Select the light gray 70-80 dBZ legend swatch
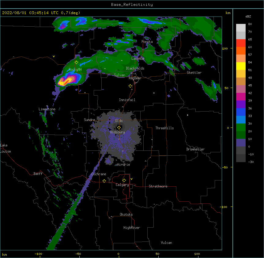 click(241, 28)
